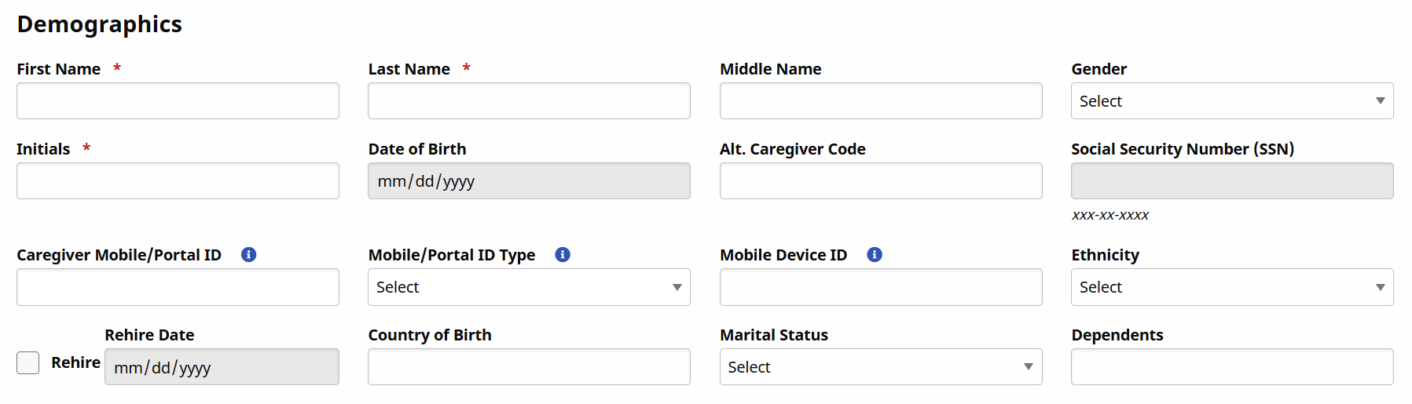
Task: Select the Dependents text field
Action: (1231, 367)
